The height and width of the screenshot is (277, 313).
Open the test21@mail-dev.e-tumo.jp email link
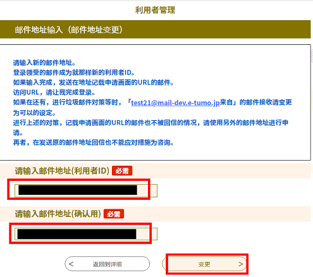pyautogui.click(x=175, y=102)
